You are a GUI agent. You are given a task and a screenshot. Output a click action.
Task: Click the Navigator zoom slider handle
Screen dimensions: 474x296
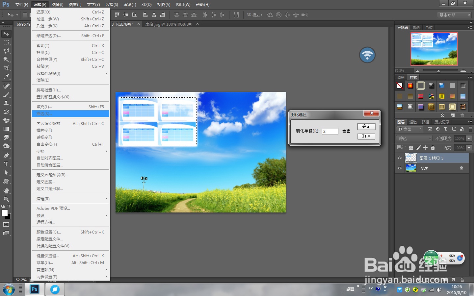[438, 71]
